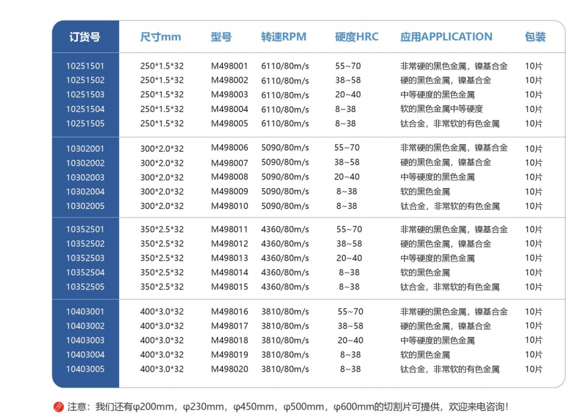Select model number M498020
Viewport: 584px width, 418px height.
[229, 369]
